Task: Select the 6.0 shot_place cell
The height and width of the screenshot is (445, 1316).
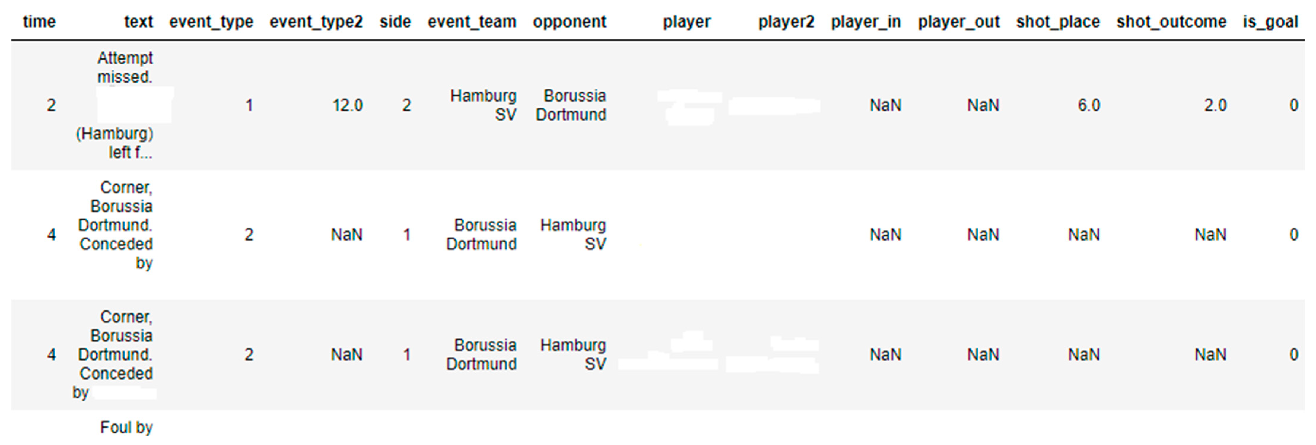Action: coord(1089,105)
